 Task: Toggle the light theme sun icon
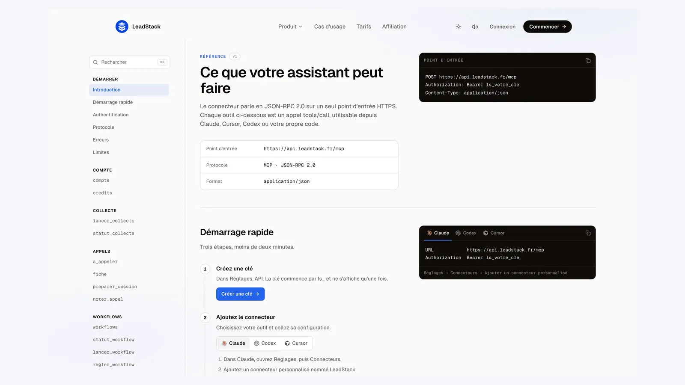coord(459,27)
